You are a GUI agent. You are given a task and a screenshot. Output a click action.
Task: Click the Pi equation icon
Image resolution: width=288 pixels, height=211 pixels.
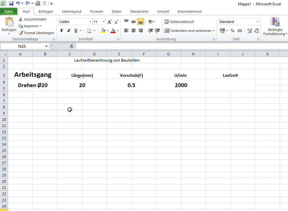coord(44,3)
